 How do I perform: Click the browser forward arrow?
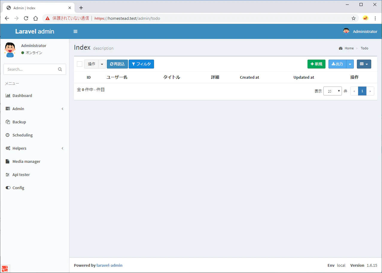coord(16,18)
